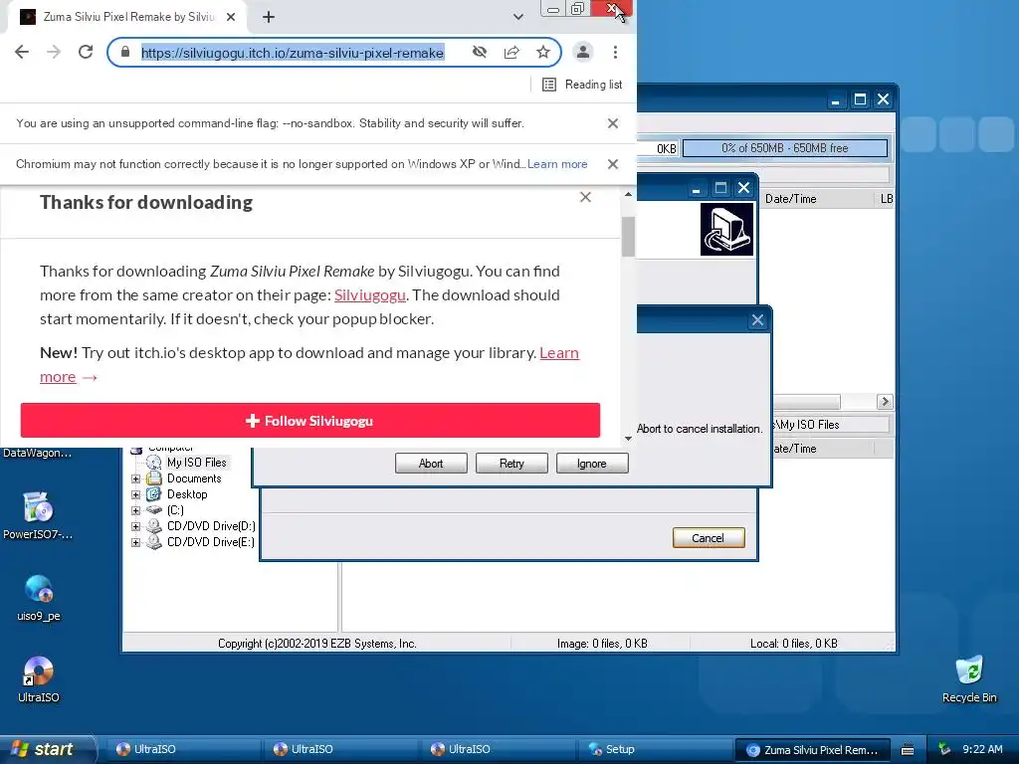1019x764 pixels.
Task: Open the UltraISO desktop shortcut
Action: click(38, 679)
